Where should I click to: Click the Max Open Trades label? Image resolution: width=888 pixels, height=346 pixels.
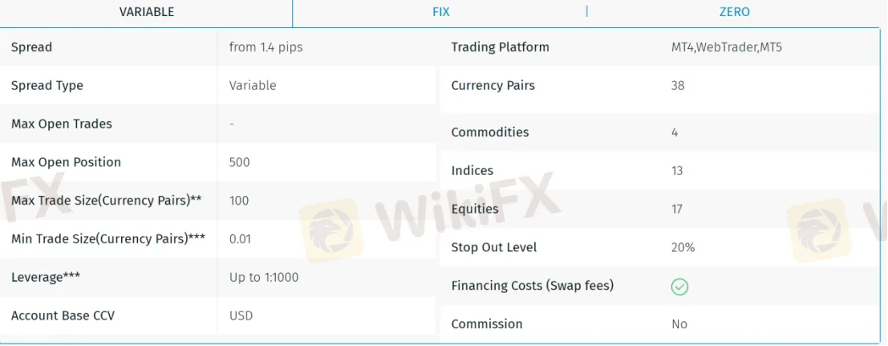(x=62, y=124)
